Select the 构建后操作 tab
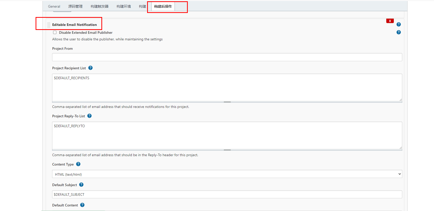 [x=163, y=6]
